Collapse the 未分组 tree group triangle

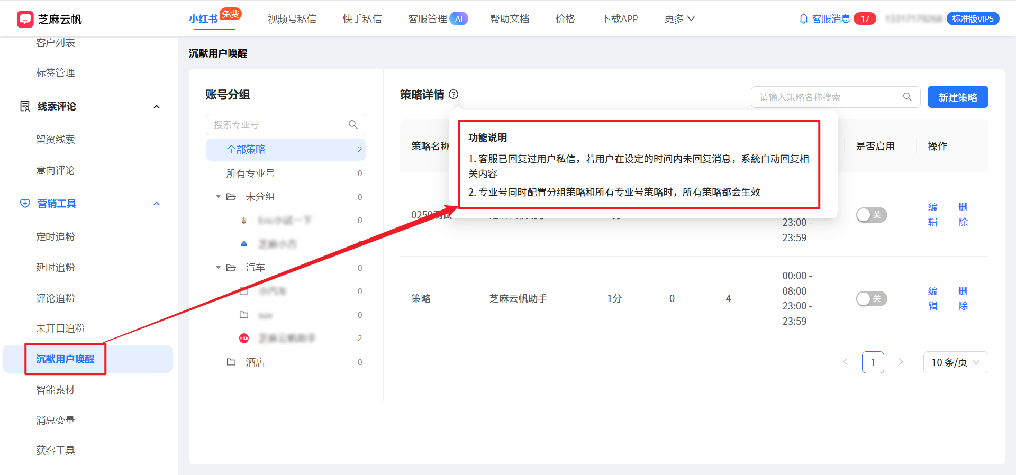pos(218,197)
